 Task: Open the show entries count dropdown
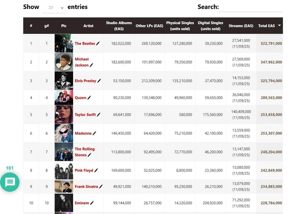coord(54,8)
